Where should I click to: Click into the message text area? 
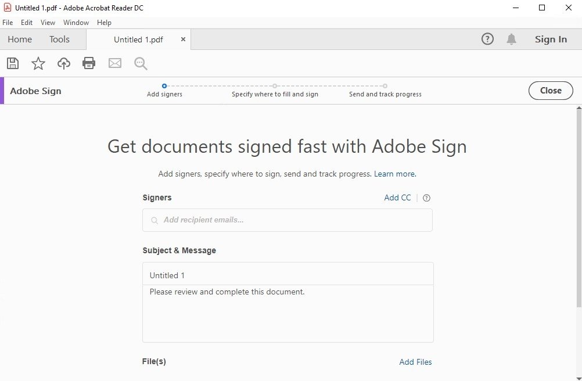pyautogui.click(x=288, y=314)
